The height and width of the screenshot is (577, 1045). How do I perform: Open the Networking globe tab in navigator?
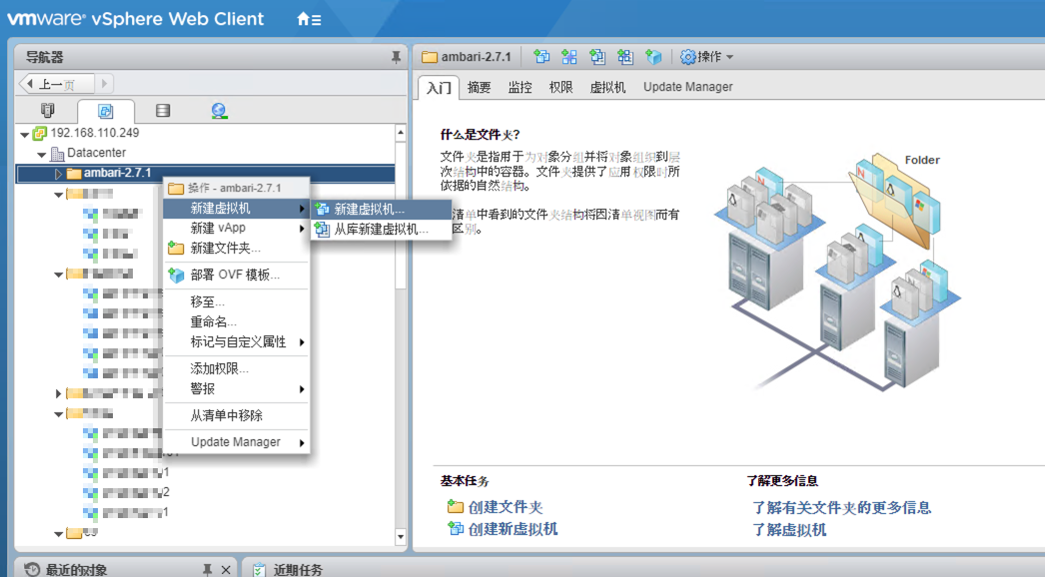219,111
